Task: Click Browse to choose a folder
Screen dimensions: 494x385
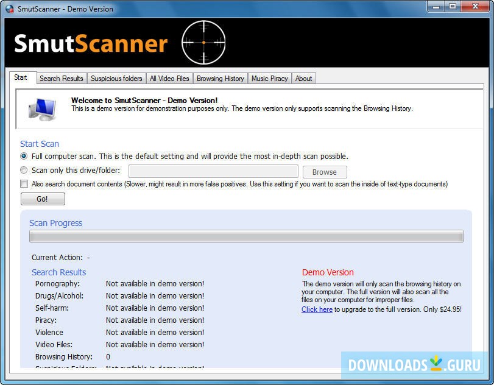Action: pos(325,171)
